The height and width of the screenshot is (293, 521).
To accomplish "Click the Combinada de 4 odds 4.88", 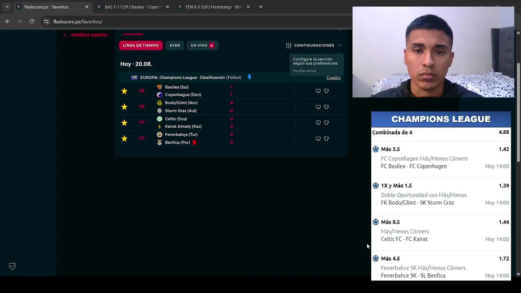I will pyautogui.click(x=504, y=132).
